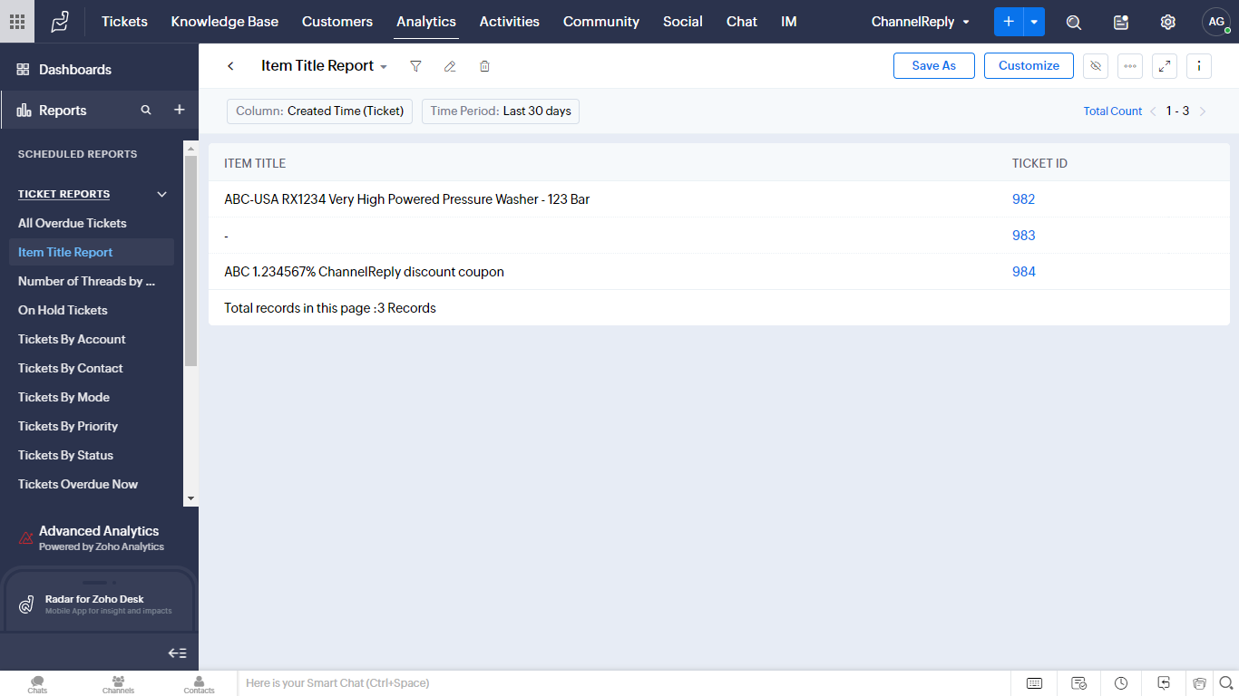The height and width of the screenshot is (696, 1239).
Task: Open the Chats bottom bar icon
Action: (x=37, y=683)
